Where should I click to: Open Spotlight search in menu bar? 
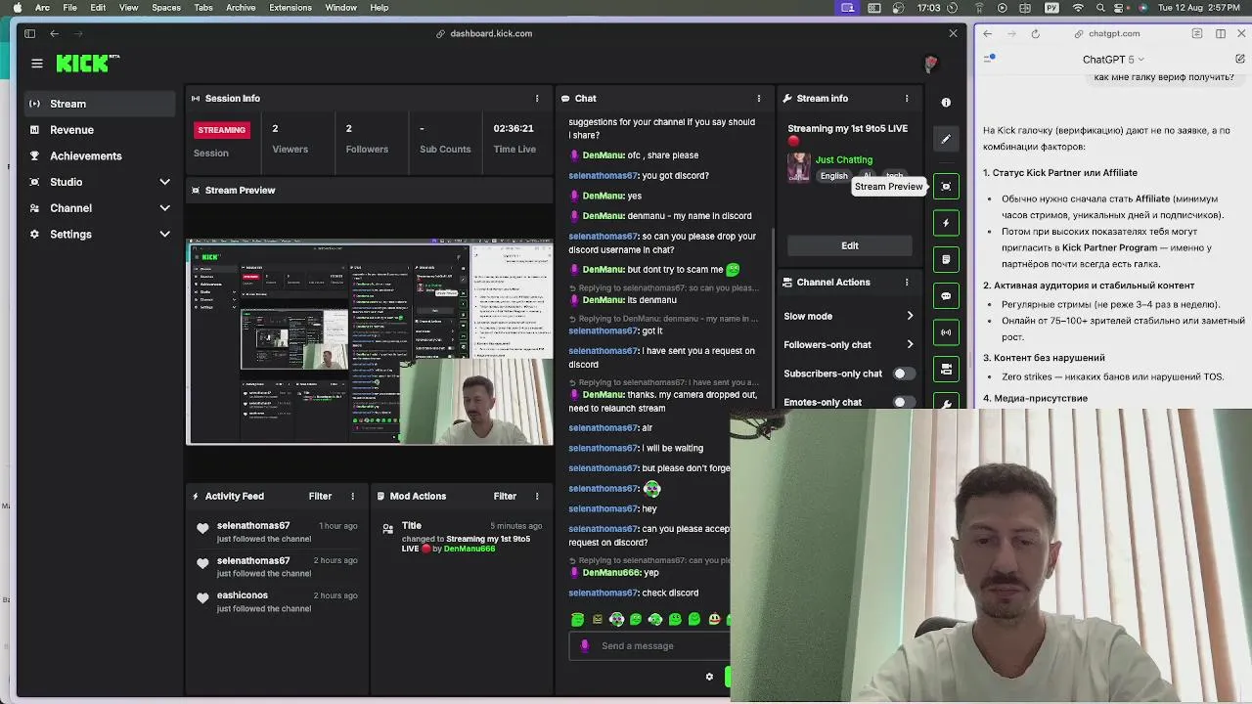(x=1099, y=8)
